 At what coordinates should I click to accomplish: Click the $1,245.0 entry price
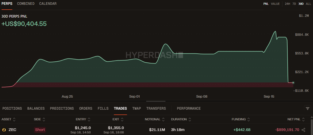point(83,128)
